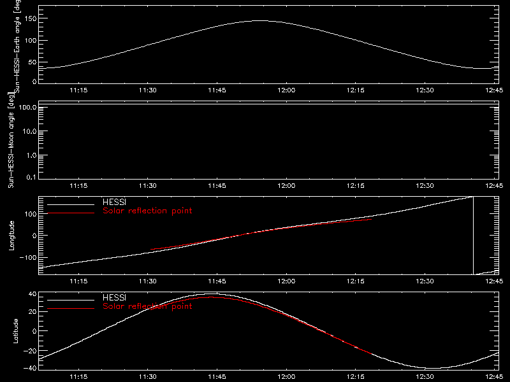Click 11:45 time label under Latitude plot

217,376
